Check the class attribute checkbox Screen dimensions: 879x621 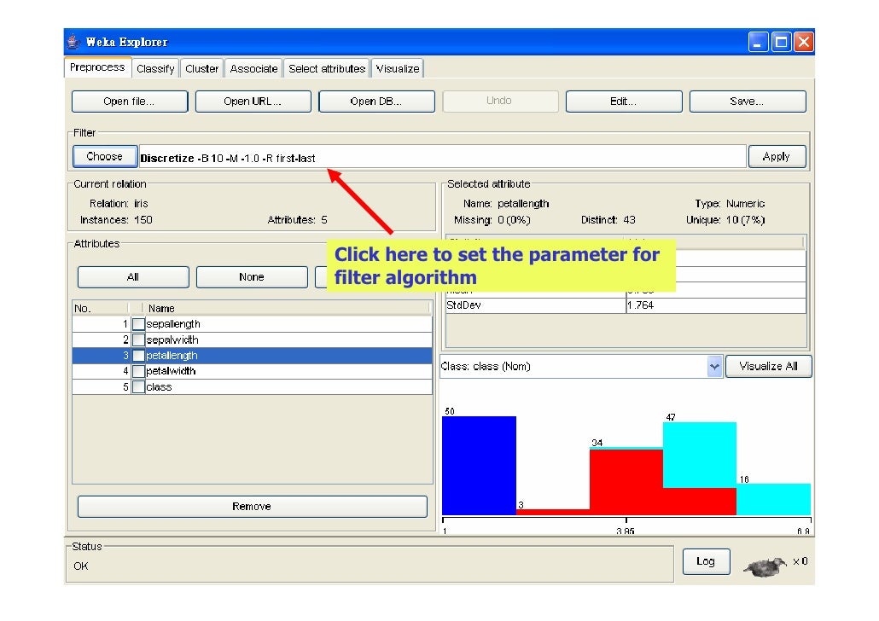[x=138, y=386]
